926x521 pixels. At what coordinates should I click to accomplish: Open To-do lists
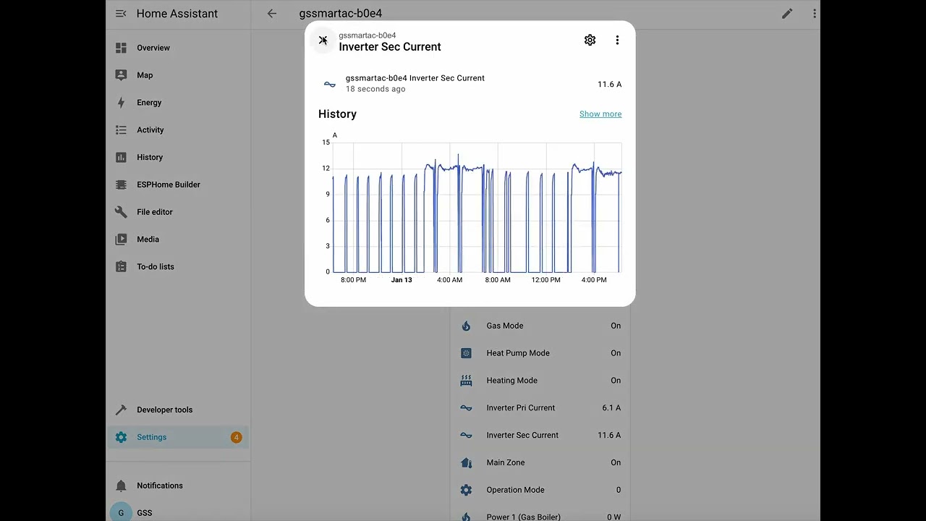(x=177, y=267)
